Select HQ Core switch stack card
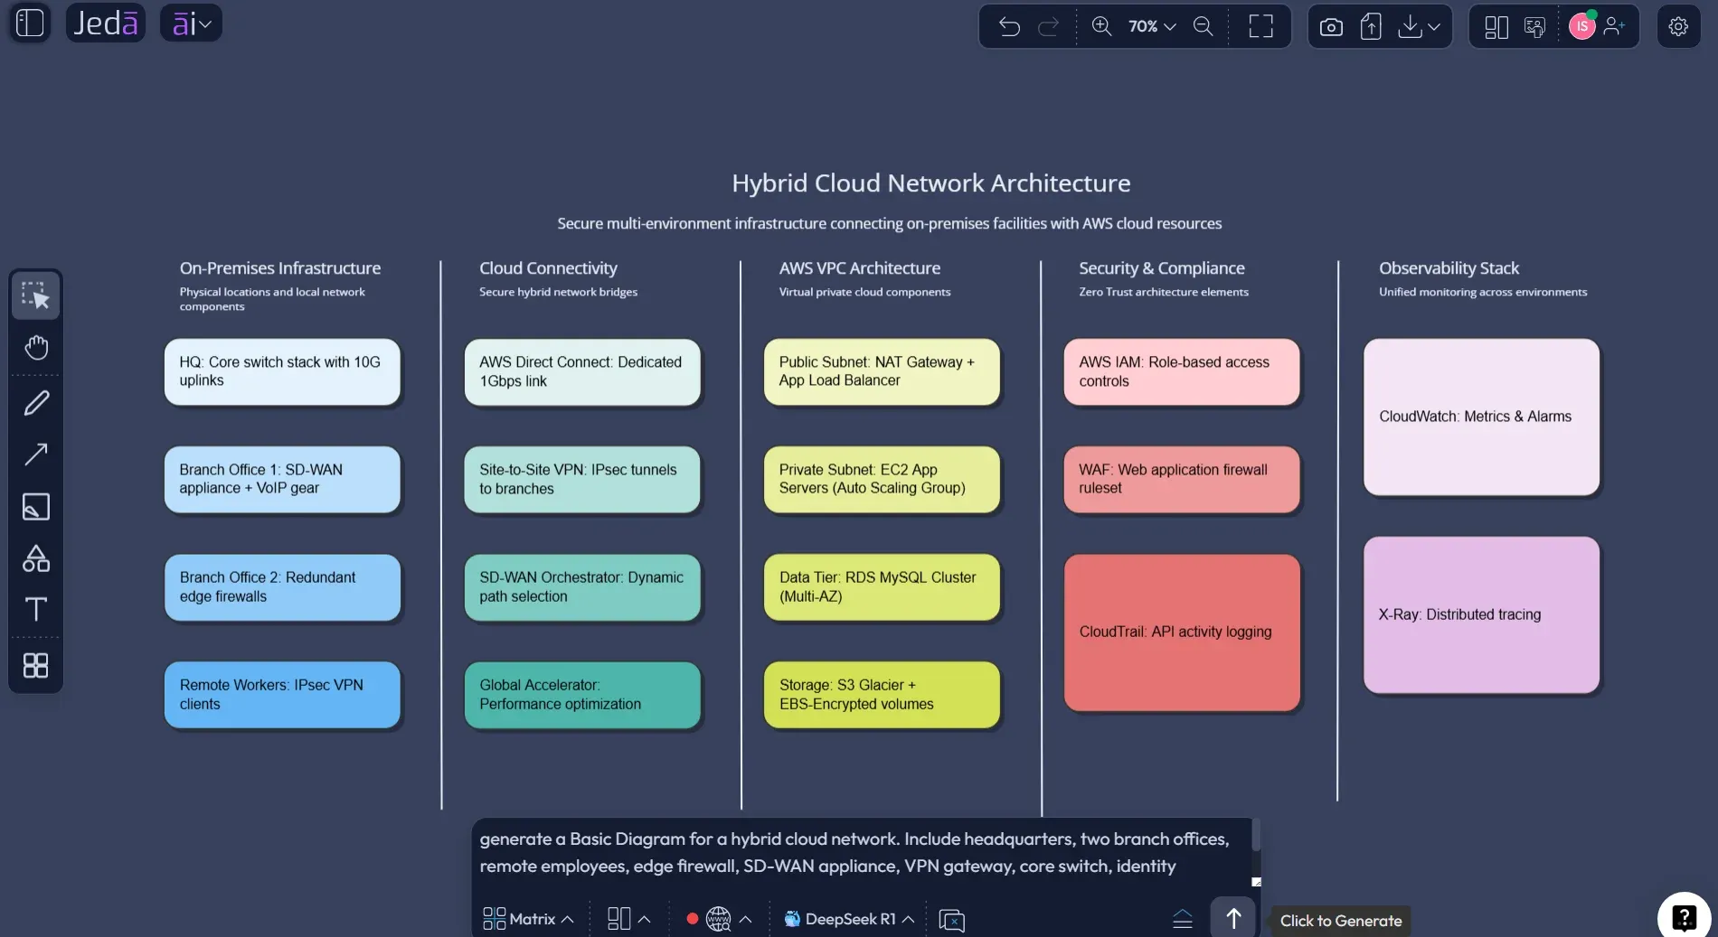The width and height of the screenshot is (1718, 937). tap(282, 371)
